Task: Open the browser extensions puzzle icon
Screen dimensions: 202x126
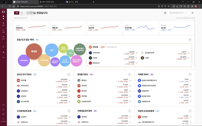Action: click(x=174, y=6)
